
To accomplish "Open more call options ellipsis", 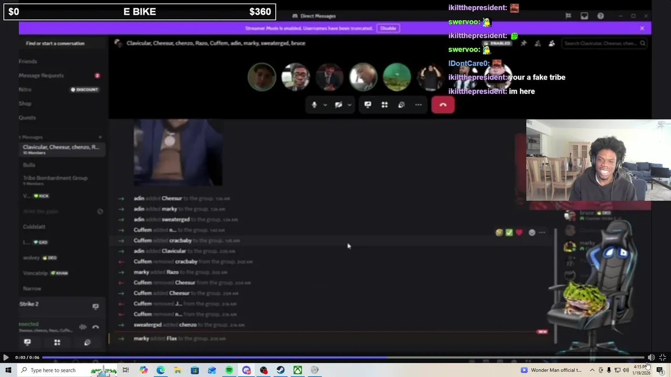I will [x=418, y=105].
